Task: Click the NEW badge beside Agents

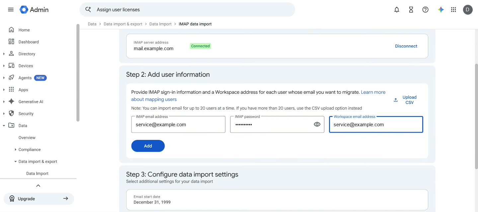Action: pyautogui.click(x=40, y=78)
